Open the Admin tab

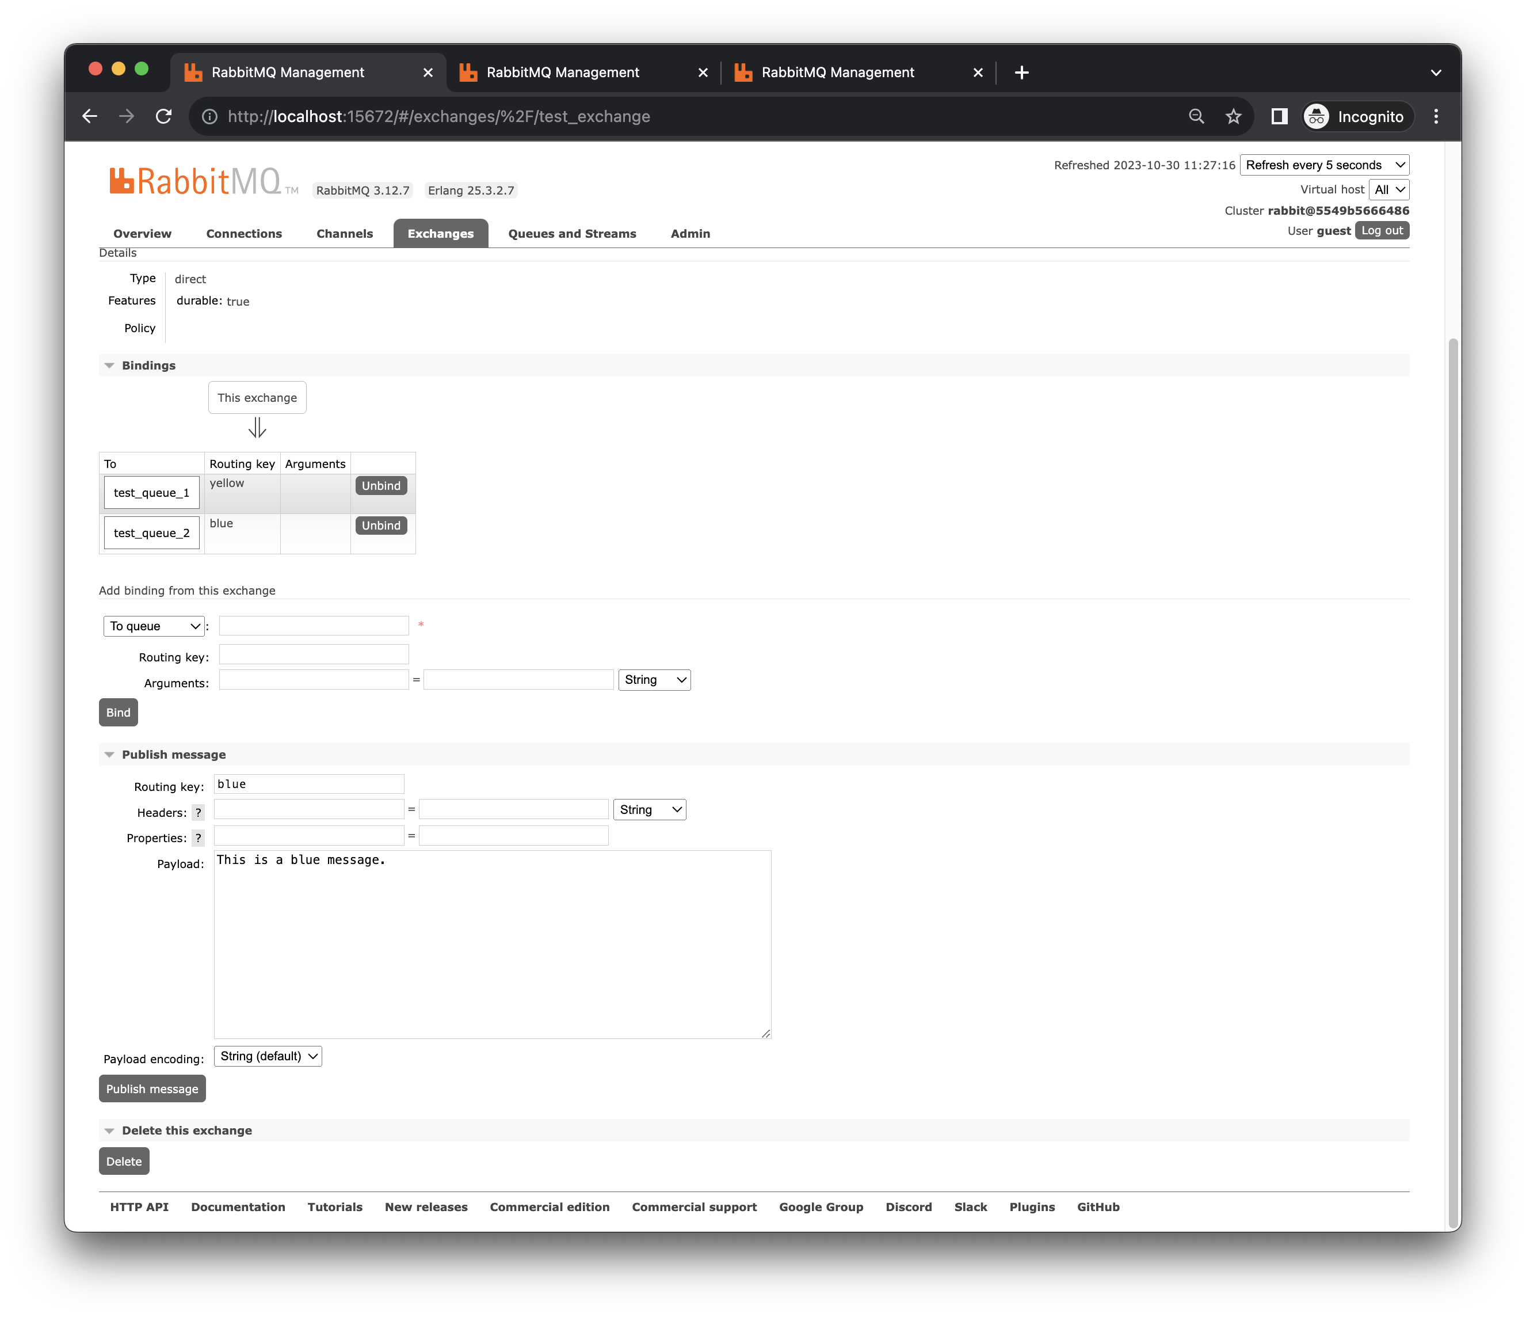pos(690,234)
